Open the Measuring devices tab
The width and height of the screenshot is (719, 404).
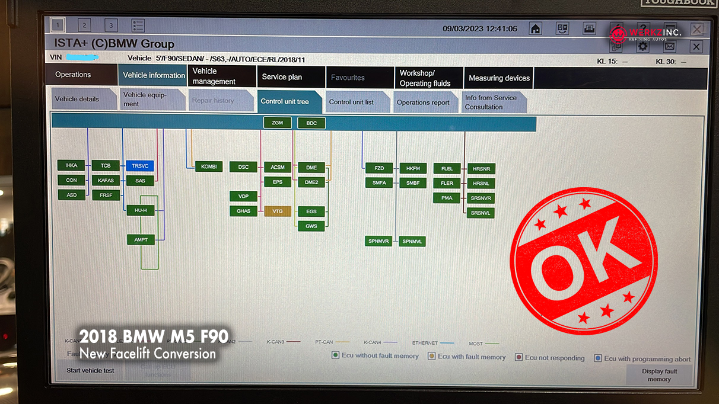(x=499, y=78)
